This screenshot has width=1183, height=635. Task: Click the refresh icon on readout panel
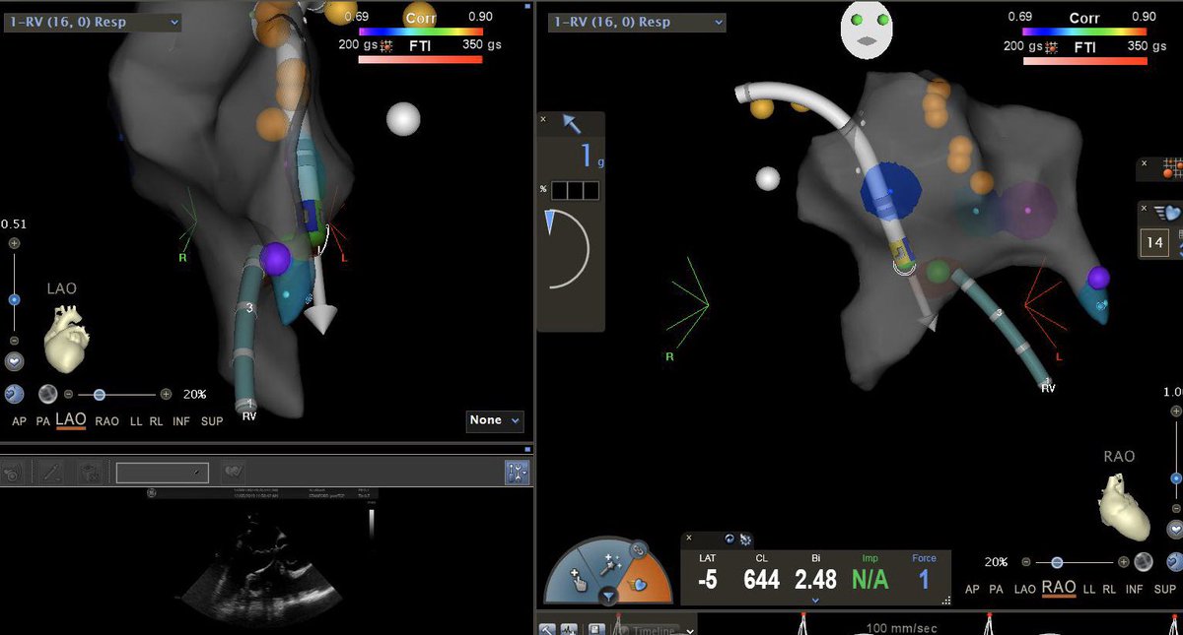730,539
